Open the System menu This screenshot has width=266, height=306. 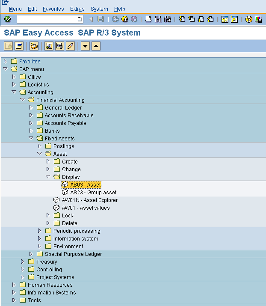[99, 9]
